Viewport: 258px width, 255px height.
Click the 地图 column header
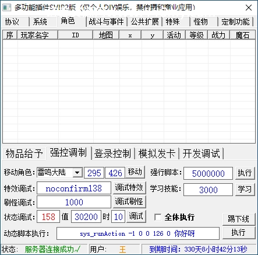[107, 35]
